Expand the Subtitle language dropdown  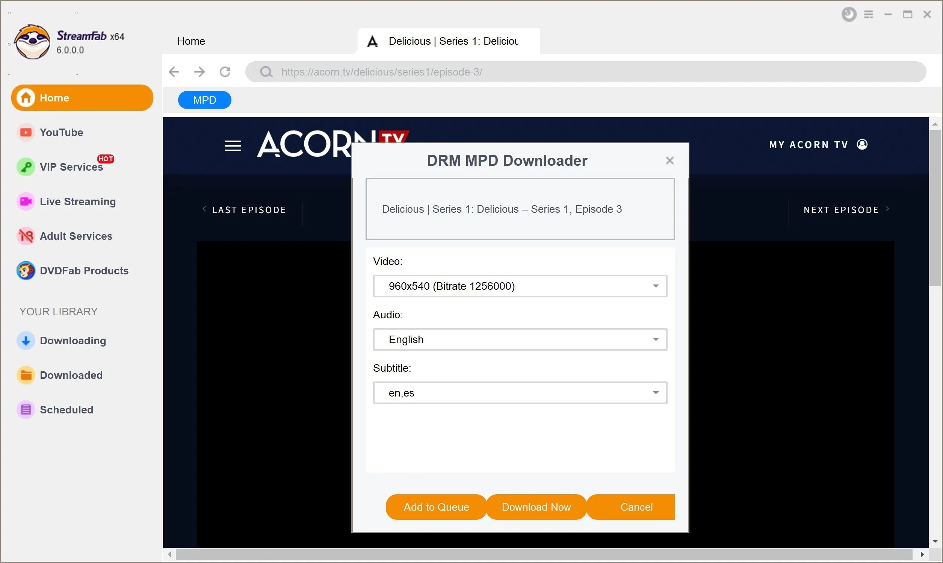[x=655, y=393]
